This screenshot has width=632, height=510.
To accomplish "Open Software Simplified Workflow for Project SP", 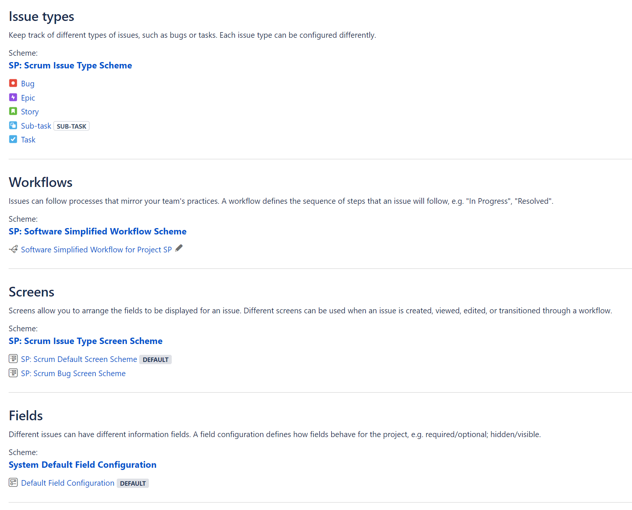I will pos(97,250).
